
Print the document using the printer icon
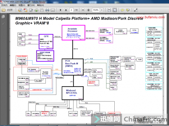47,10
